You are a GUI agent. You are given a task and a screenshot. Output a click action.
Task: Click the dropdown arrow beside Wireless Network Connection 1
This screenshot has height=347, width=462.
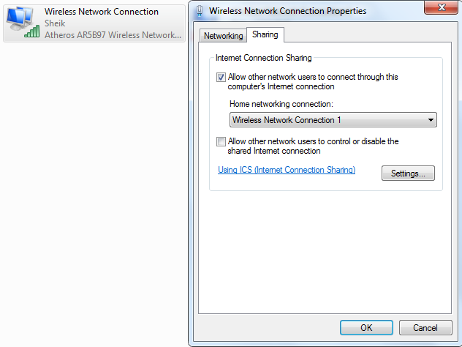click(431, 119)
